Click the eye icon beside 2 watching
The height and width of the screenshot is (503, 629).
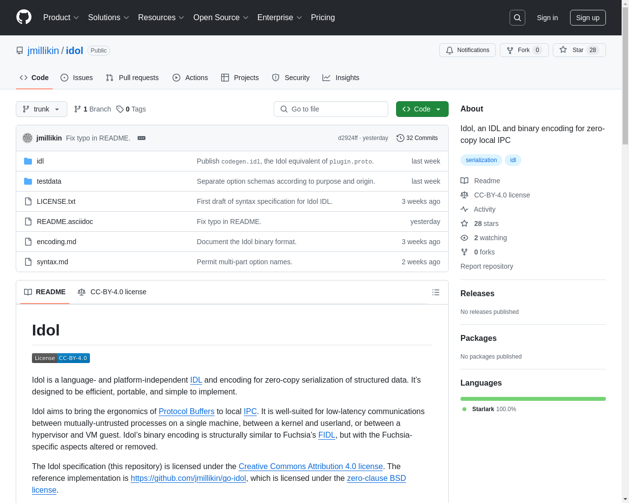(x=464, y=238)
